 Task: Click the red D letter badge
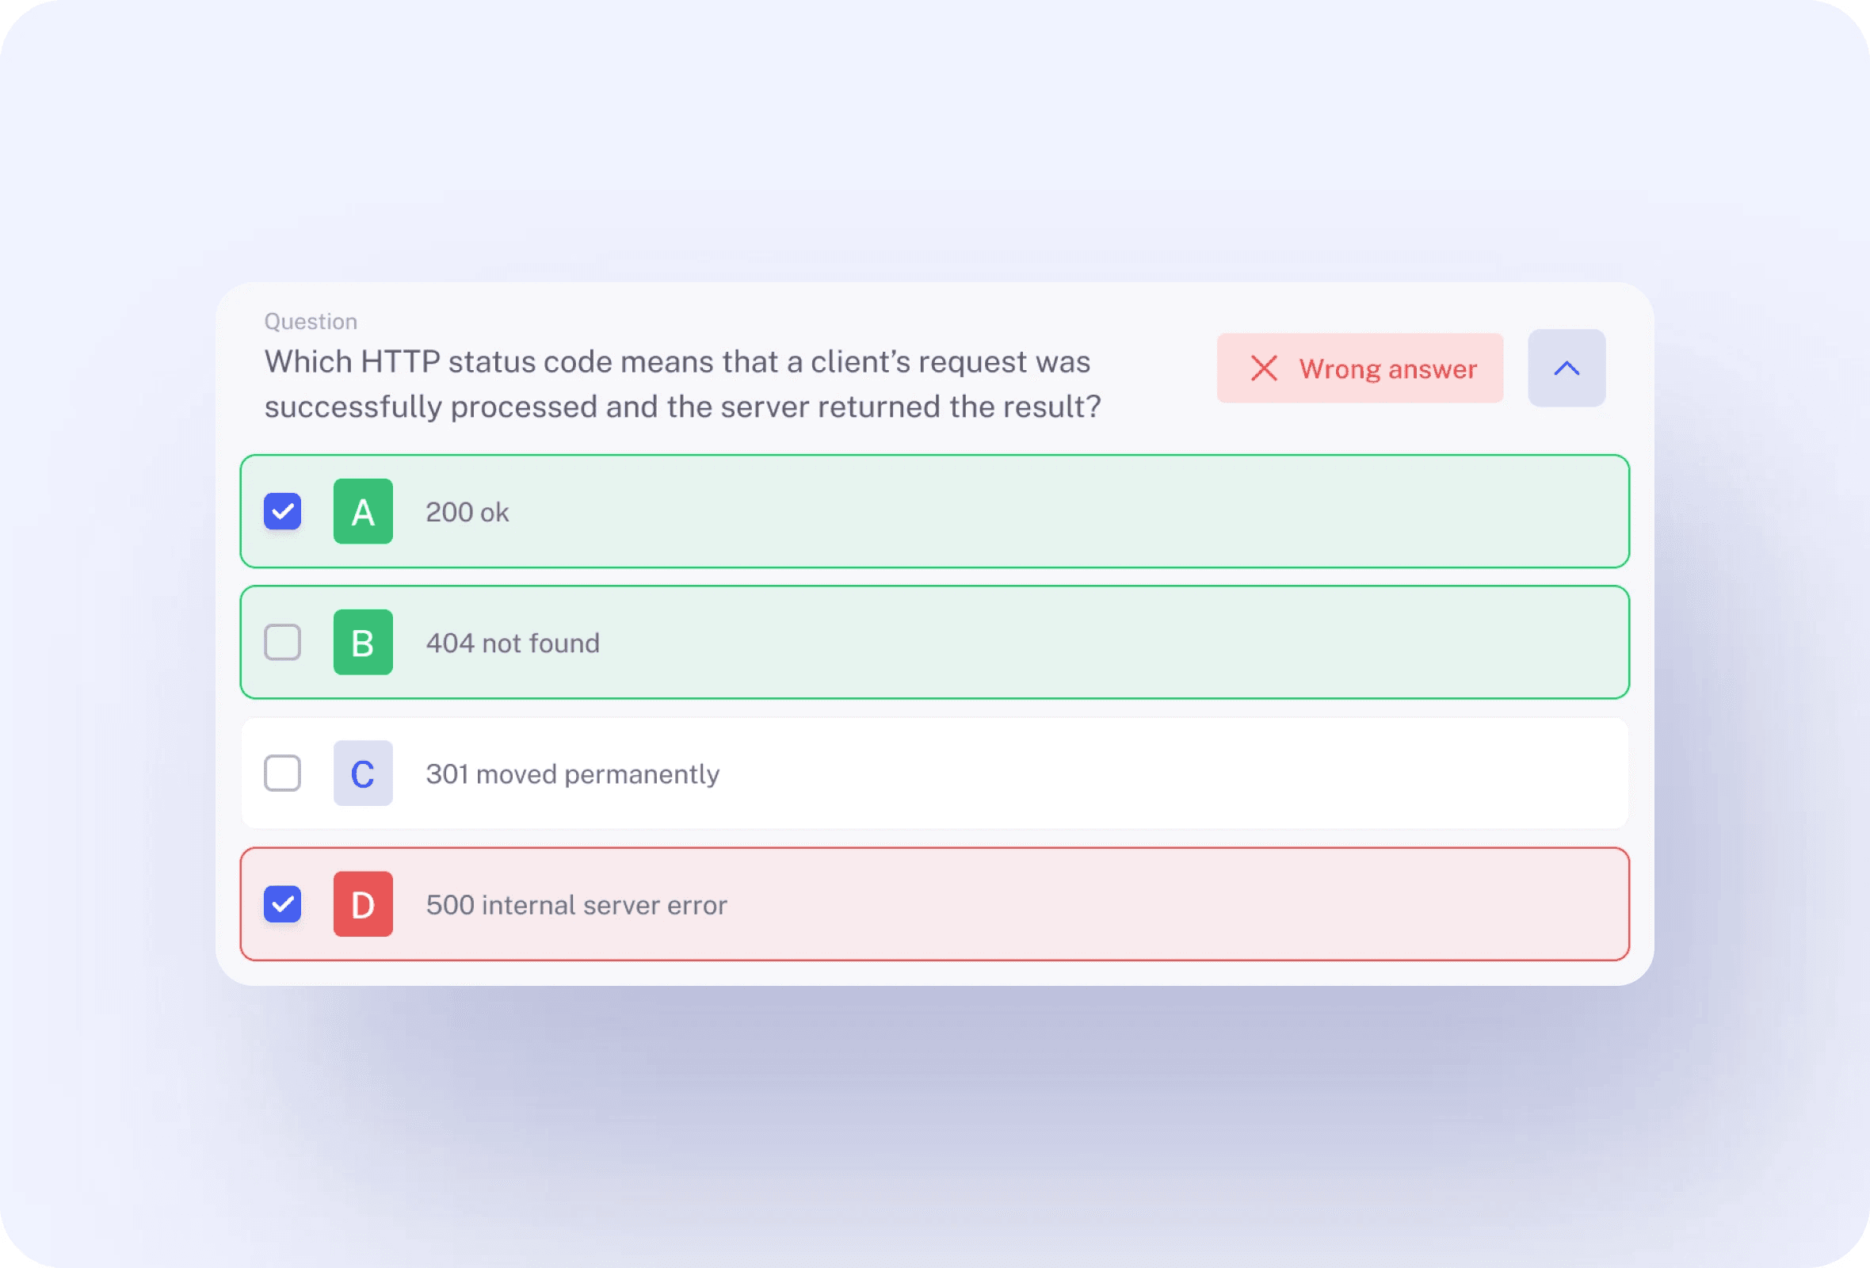[x=363, y=903]
